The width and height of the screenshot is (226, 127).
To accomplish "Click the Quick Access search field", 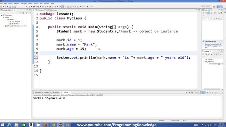I will (206, 7).
